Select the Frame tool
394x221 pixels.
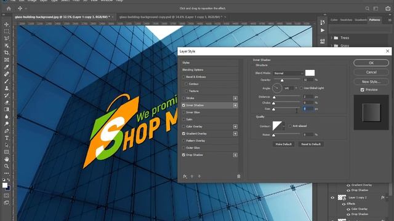[7, 60]
